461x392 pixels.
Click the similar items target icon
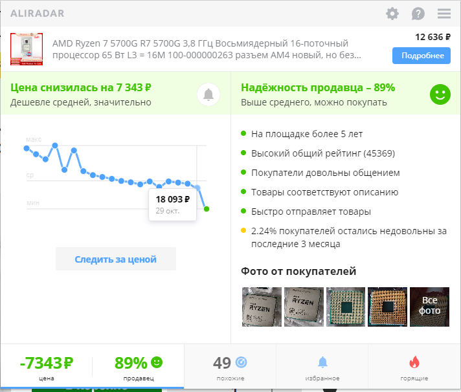[242, 362]
